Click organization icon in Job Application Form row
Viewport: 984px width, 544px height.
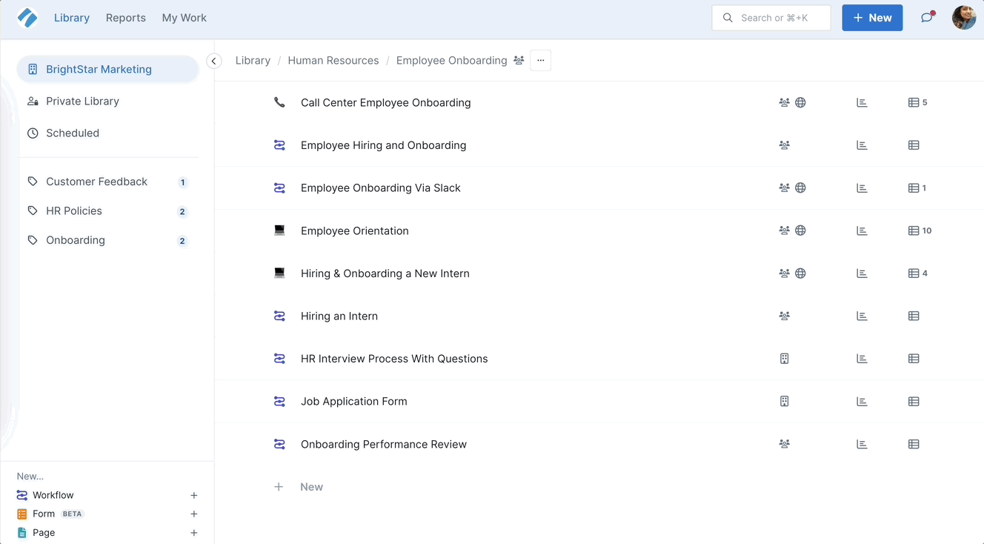pos(784,402)
